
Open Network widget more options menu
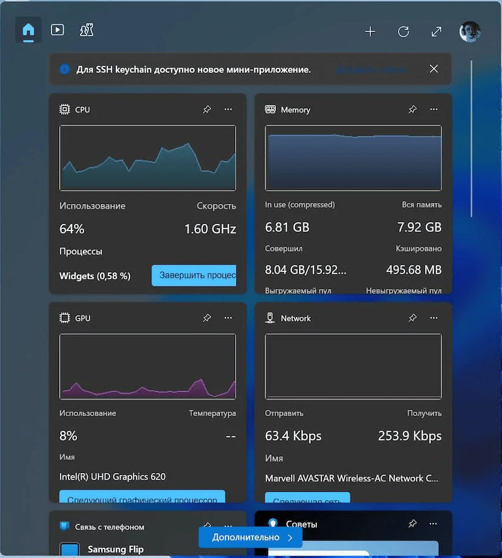point(433,318)
